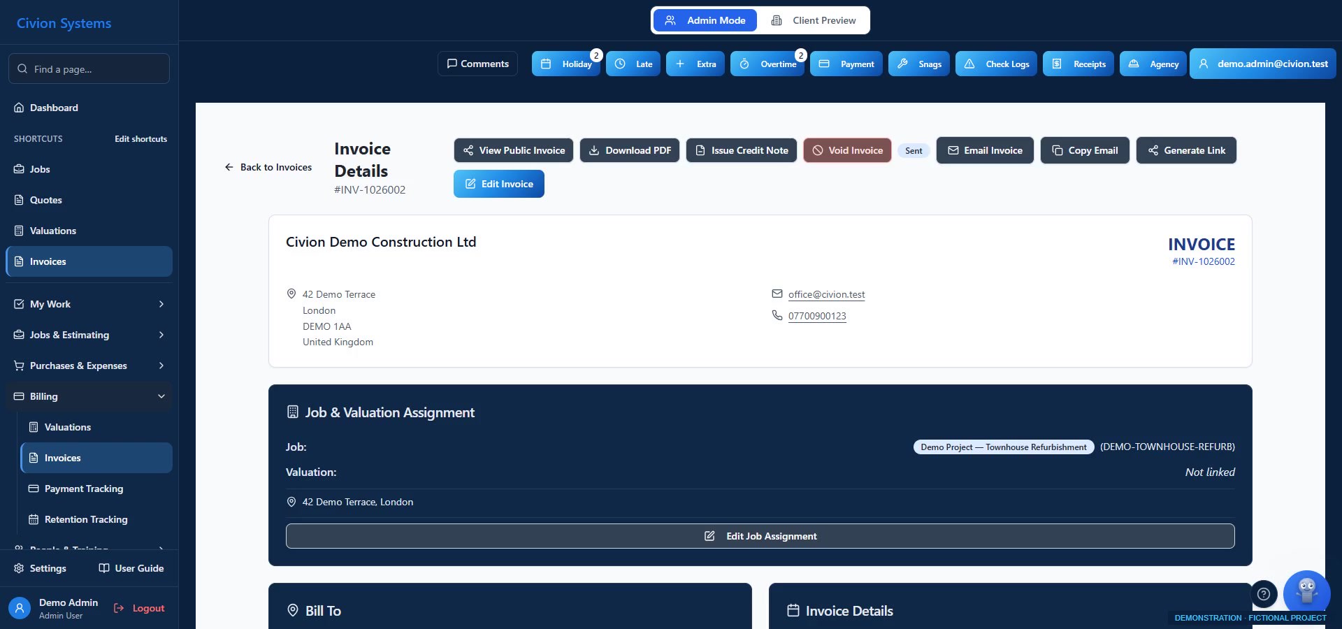This screenshot has height=629, width=1342.
Task: Expand Jobs & Estimating sidebar section
Action: [89, 335]
